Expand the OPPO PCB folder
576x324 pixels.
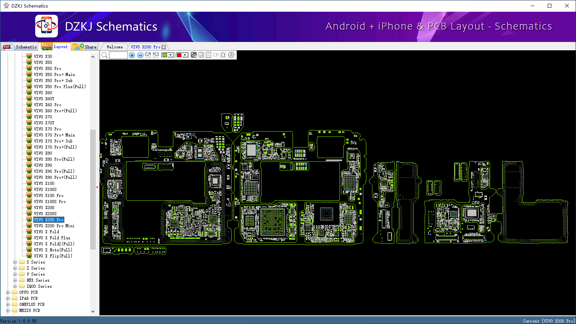[x=8, y=292]
